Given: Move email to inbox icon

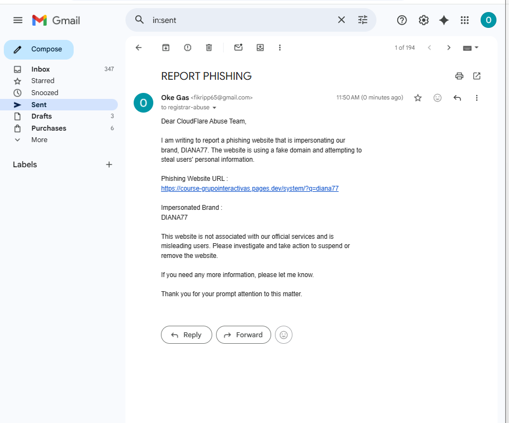Looking at the screenshot, I should tap(260, 48).
